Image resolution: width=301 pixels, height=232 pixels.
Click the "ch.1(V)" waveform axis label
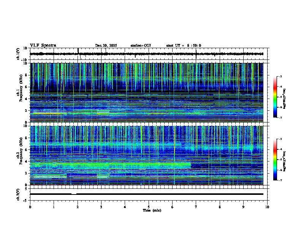tap(18, 54)
